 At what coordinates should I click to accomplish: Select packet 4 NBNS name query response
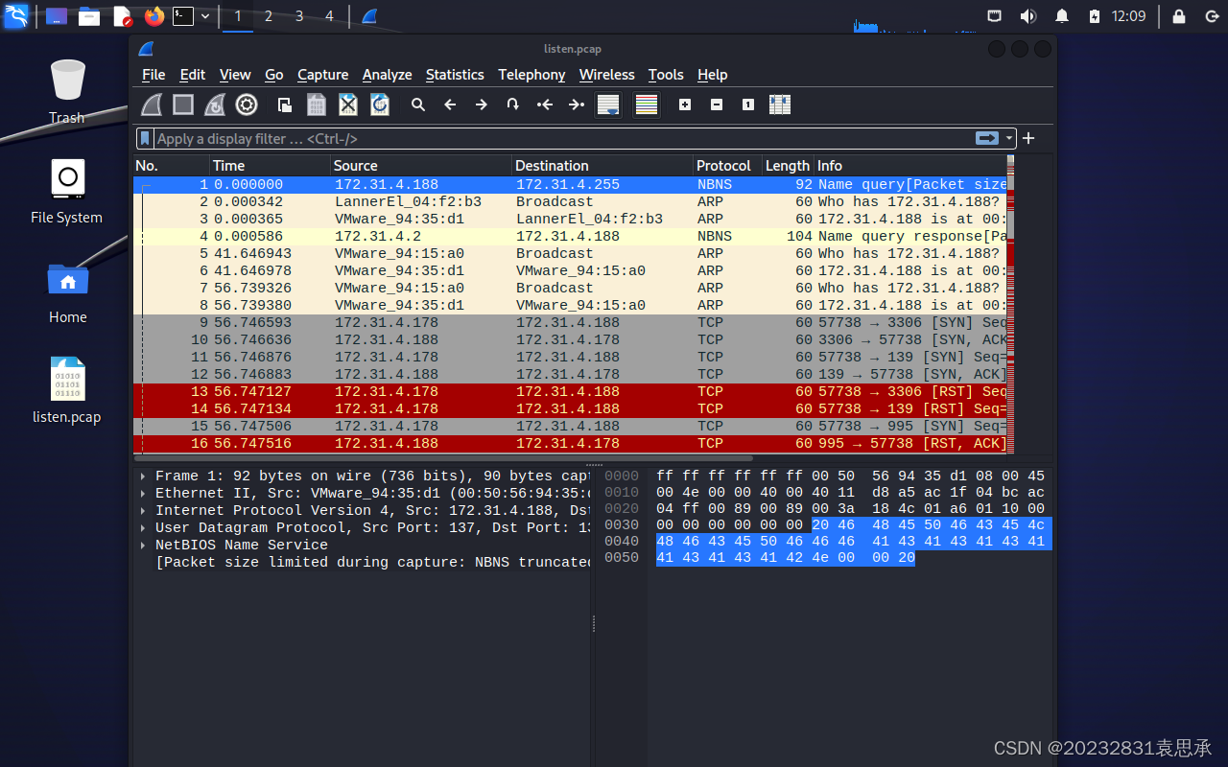pyautogui.click(x=570, y=237)
